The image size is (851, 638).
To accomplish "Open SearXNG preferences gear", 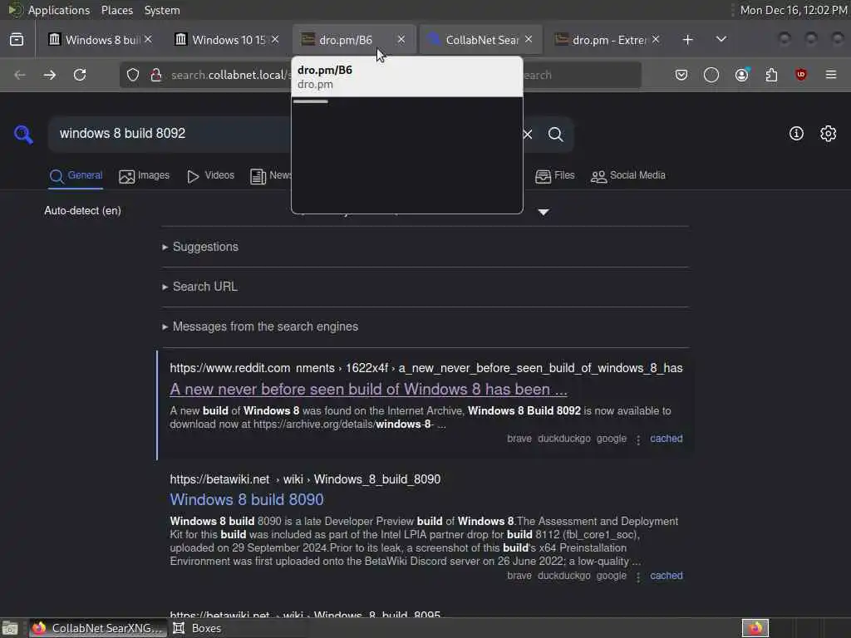I will click(829, 134).
